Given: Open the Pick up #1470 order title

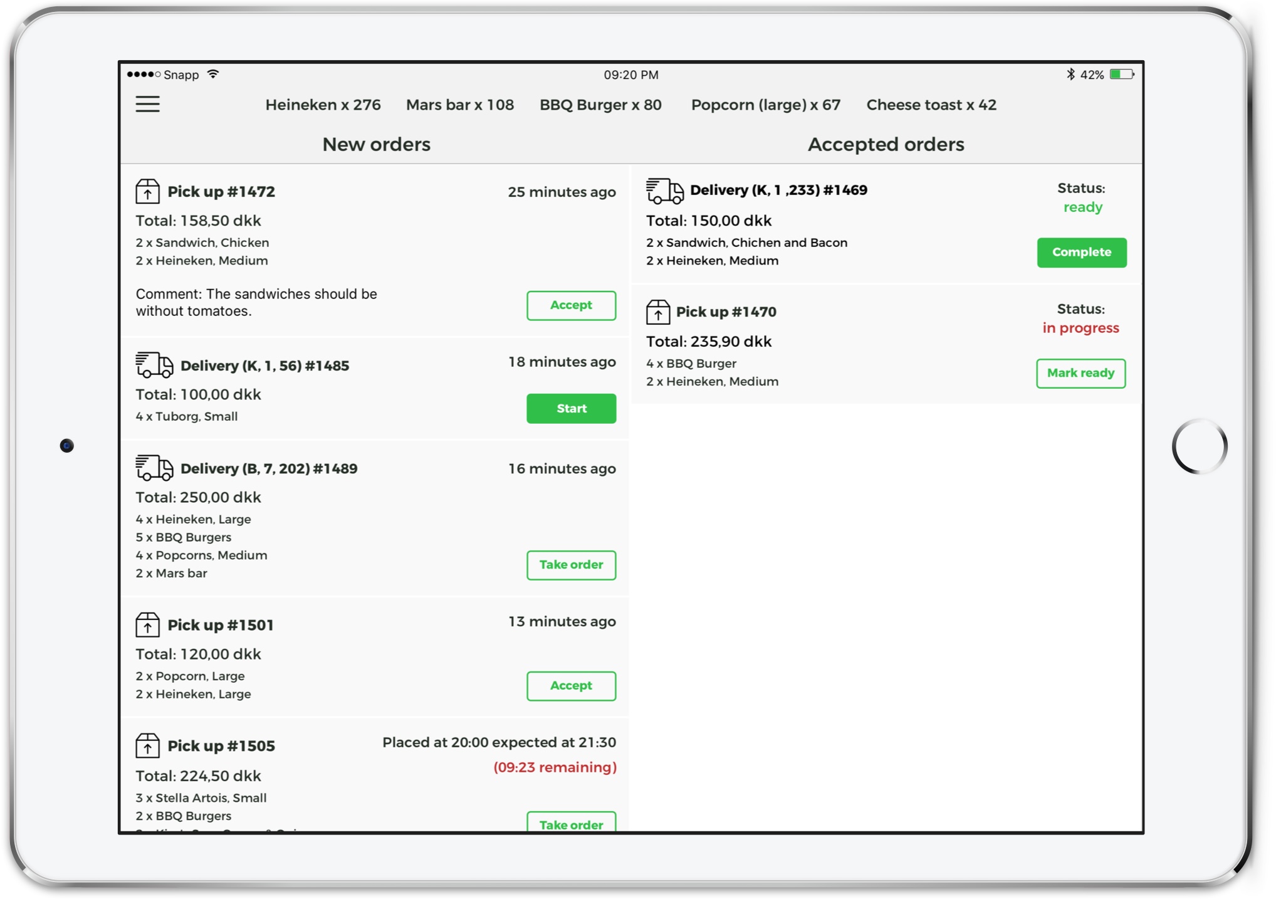Looking at the screenshot, I should coord(726,312).
